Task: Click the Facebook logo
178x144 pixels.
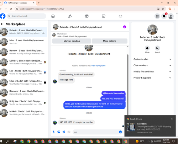Action: 3,16
